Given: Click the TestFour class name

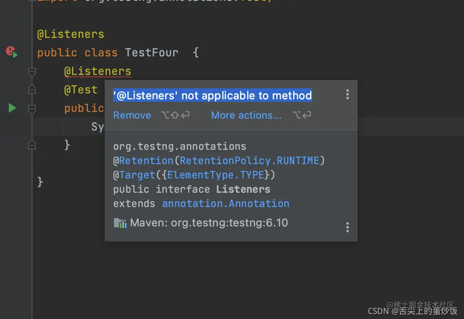Looking at the screenshot, I should point(152,53).
